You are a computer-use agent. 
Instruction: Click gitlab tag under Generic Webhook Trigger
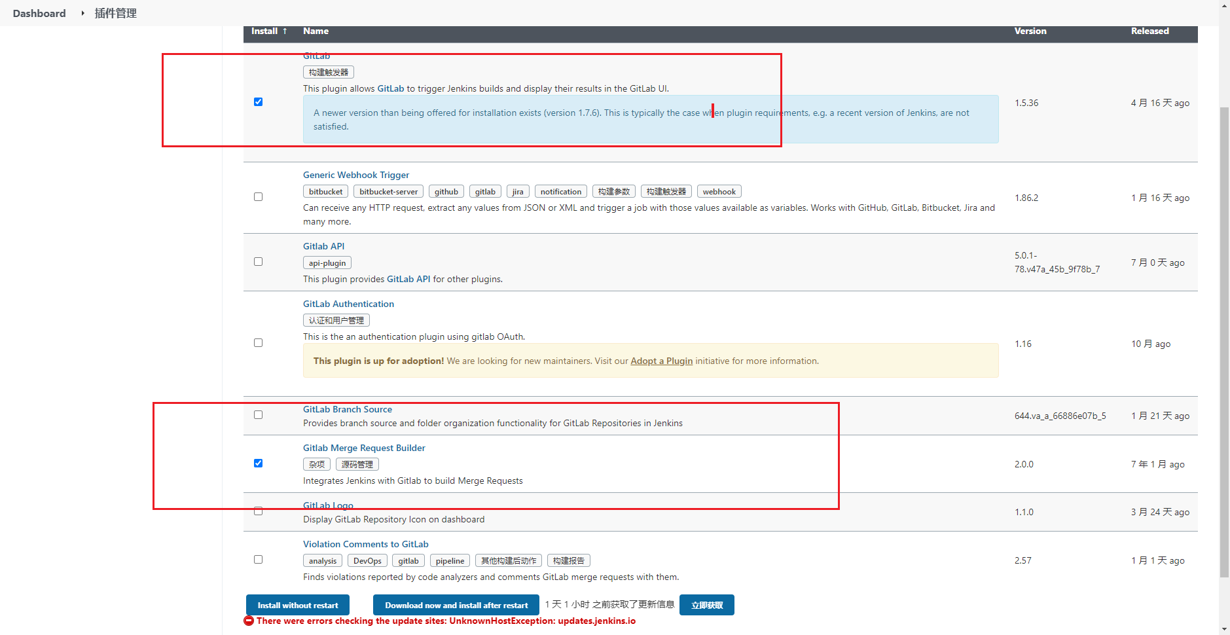[x=485, y=191]
